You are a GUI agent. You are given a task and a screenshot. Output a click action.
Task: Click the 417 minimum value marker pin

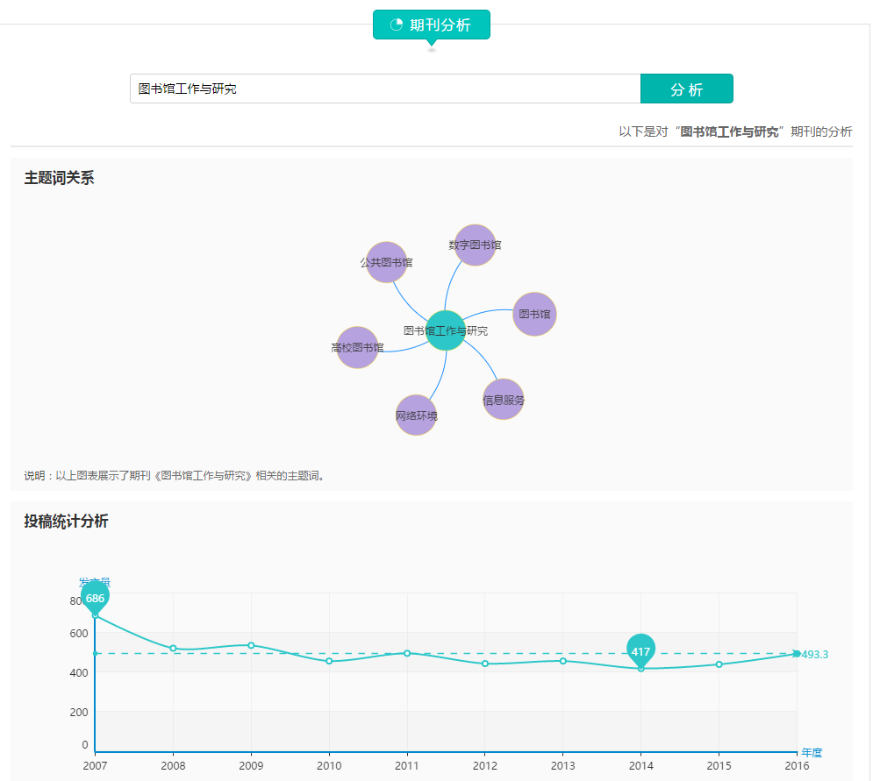pyautogui.click(x=640, y=650)
